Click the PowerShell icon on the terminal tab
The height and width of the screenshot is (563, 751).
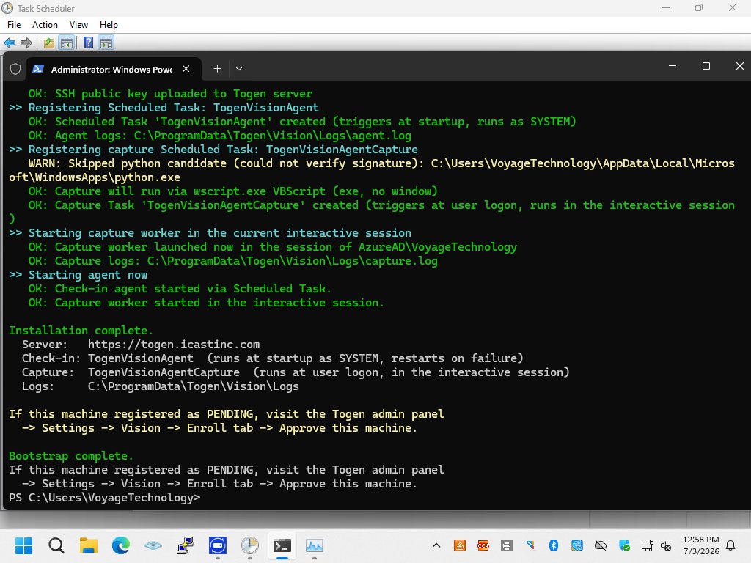coord(38,69)
